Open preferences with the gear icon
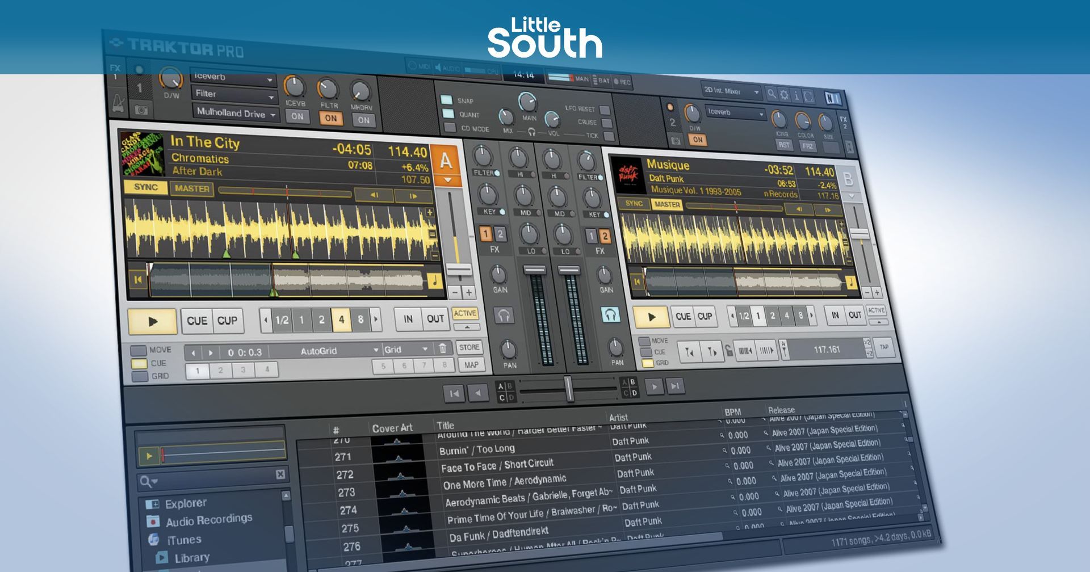Viewport: 1090px width, 572px height. 784,95
